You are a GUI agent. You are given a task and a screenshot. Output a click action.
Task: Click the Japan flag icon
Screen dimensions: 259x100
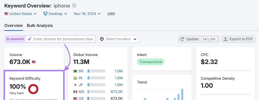(x=75, y=85)
